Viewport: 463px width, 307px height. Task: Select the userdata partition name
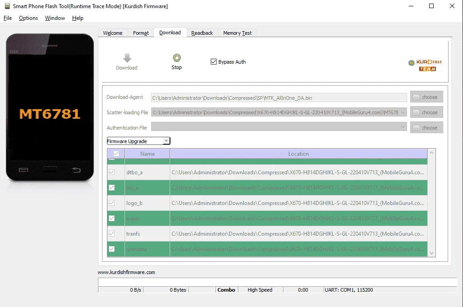click(136, 249)
